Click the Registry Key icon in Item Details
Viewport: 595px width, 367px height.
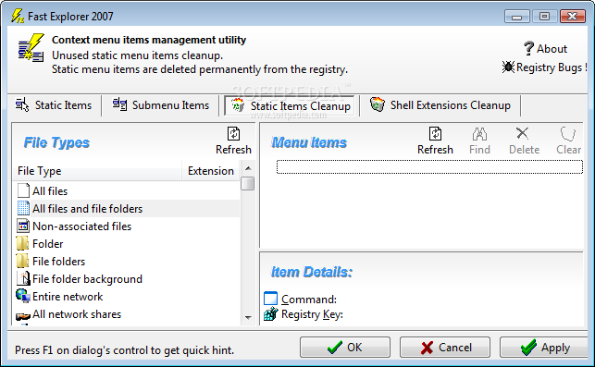coord(270,314)
